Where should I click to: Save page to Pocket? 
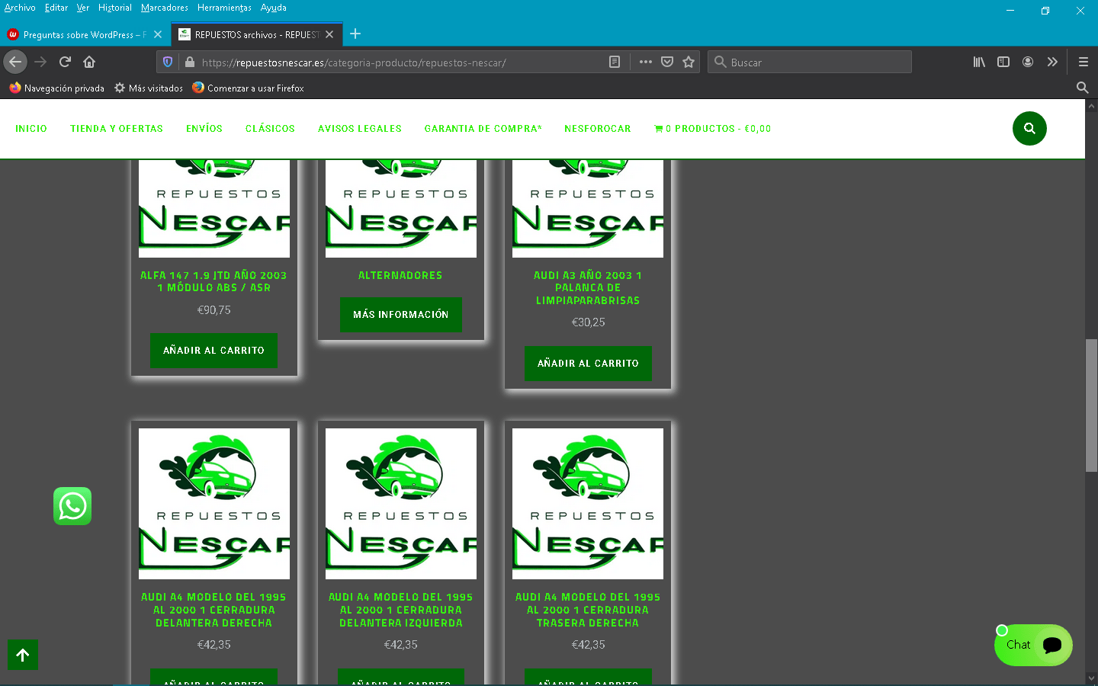coord(667,63)
